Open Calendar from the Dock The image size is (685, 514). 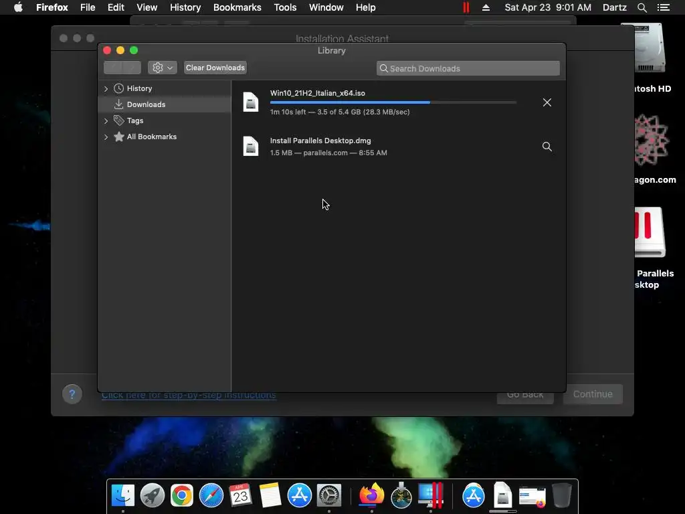point(241,495)
